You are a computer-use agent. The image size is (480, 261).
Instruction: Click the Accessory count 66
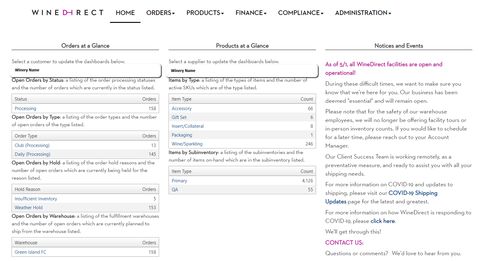coord(310,109)
